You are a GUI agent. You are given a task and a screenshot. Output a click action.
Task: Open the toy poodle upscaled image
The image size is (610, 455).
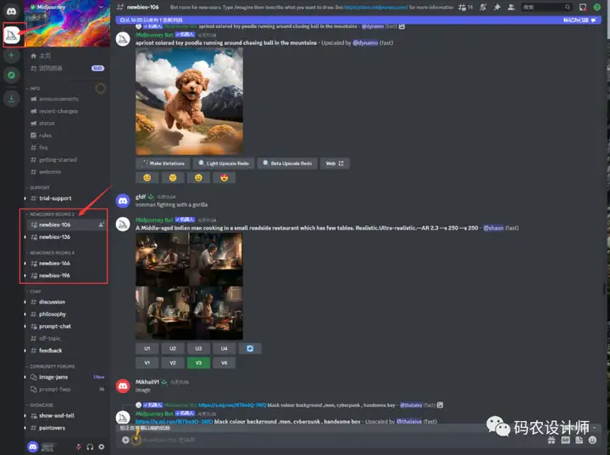[x=189, y=101]
